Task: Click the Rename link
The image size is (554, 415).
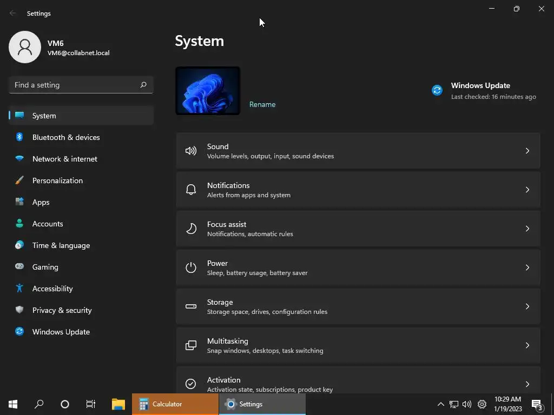Action: coord(262,104)
